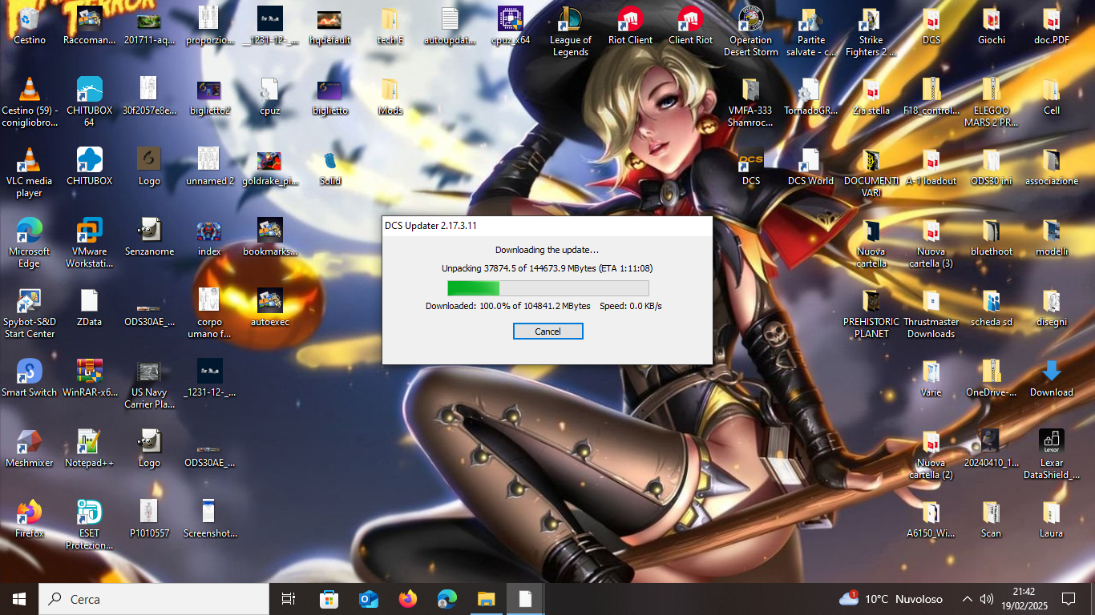Select the Giochi folder icon
The width and height of the screenshot is (1095, 615).
[x=991, y=25]
